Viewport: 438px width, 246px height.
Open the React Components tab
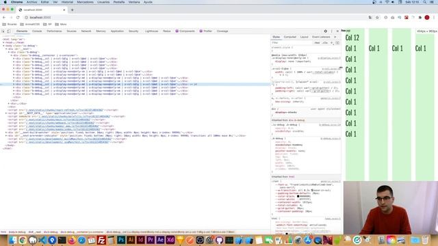[185, 31]
